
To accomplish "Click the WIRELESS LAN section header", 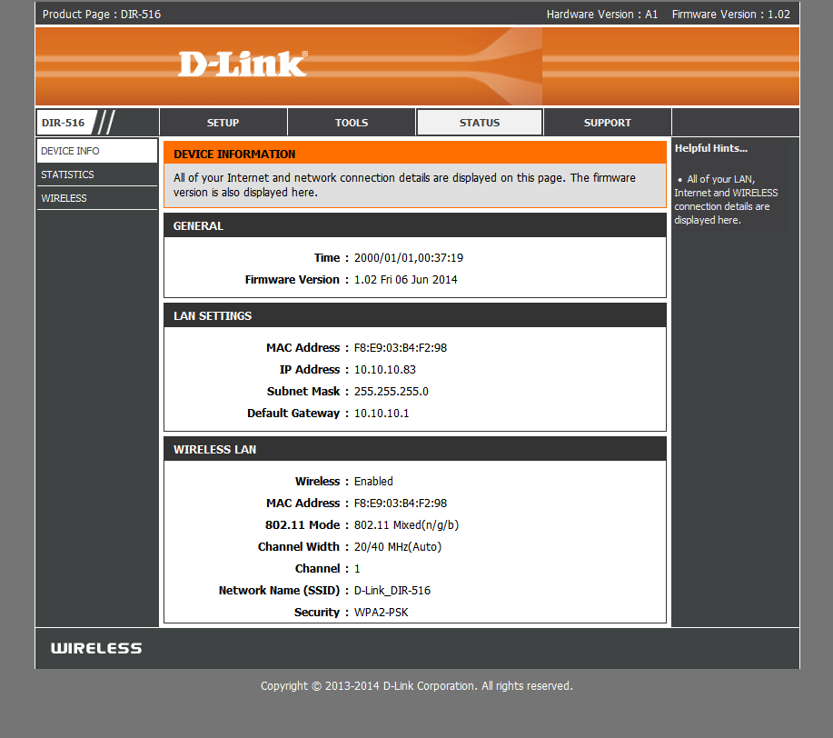I will 415,449.
